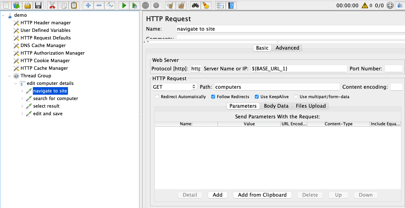
Task: Click the Content-Type column header
Action: coord(338,124)
